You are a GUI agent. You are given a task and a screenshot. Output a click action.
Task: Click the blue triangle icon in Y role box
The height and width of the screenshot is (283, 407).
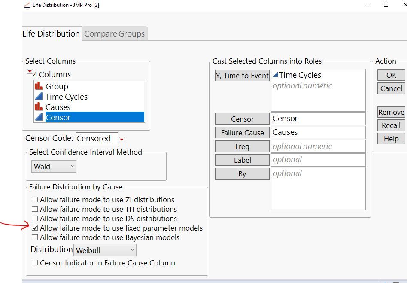276,75
